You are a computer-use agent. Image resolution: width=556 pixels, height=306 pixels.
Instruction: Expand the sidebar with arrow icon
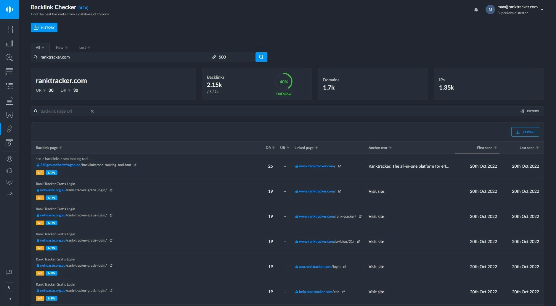click(9, 299)
